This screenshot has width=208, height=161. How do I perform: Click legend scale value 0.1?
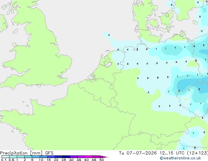[x=4, y=160]
